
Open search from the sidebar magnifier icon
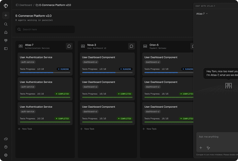6,24
